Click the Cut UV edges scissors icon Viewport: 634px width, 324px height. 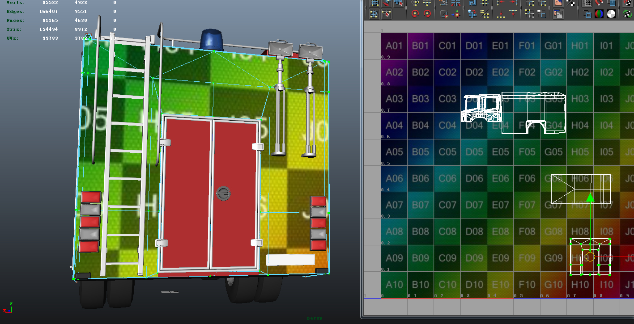(443, 2)
